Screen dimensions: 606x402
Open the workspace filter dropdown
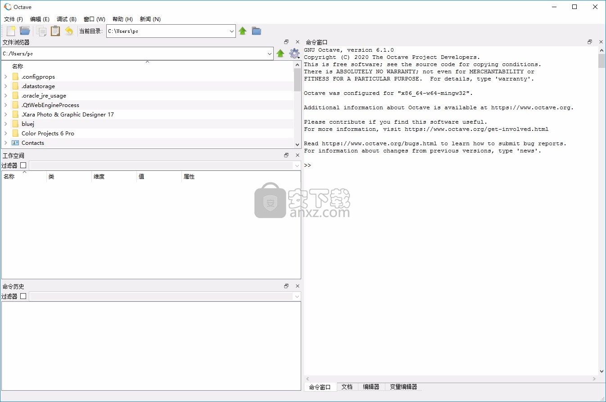pyautogui.click(x=297, y=165)
